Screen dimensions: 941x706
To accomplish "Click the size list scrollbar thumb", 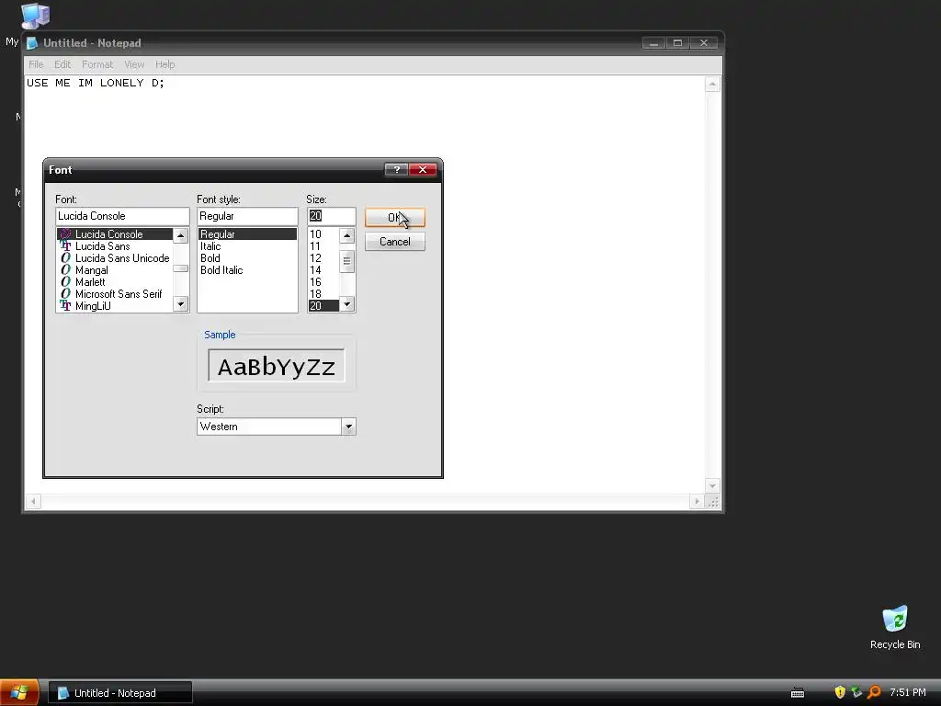I will coord(346,262).
